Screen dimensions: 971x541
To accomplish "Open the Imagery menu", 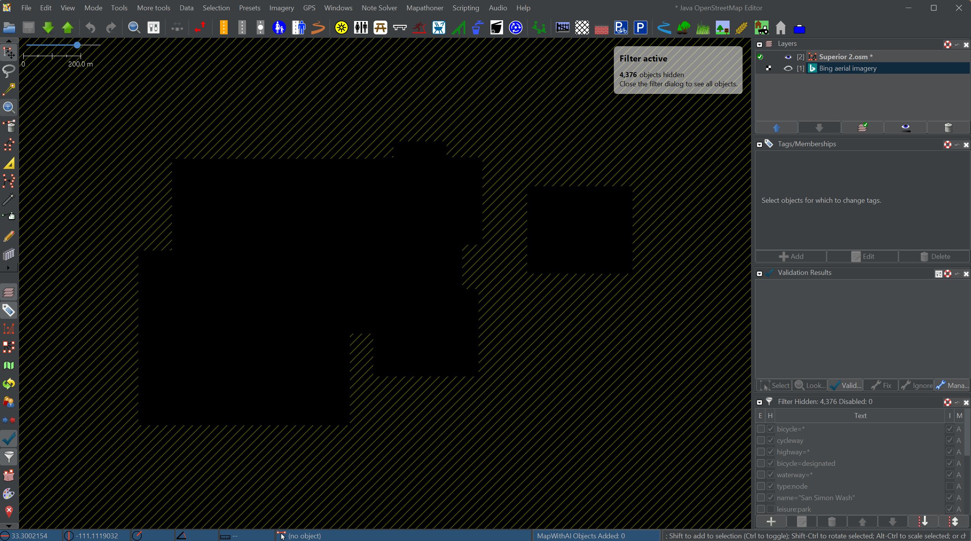I will [281, 8].
